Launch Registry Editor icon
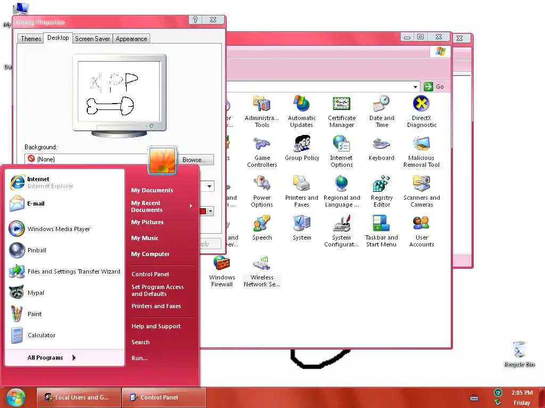Screen dimensions: 545x408 (381, 191)
